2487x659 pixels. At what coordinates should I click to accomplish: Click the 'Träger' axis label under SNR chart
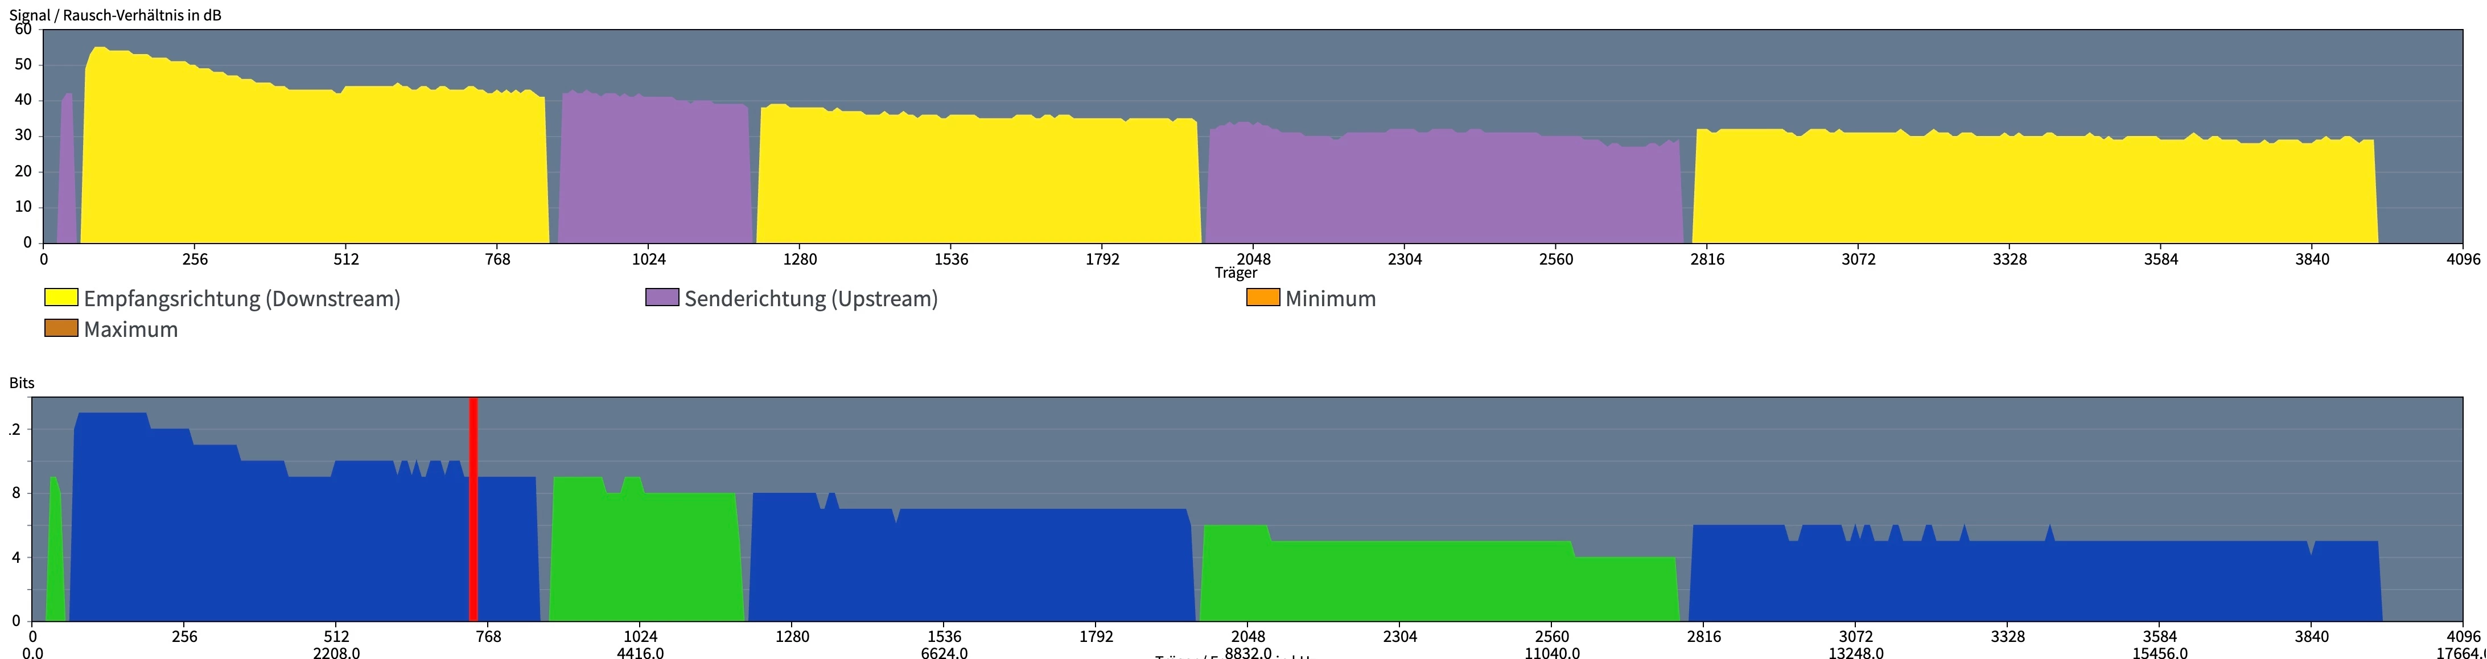1236,272
